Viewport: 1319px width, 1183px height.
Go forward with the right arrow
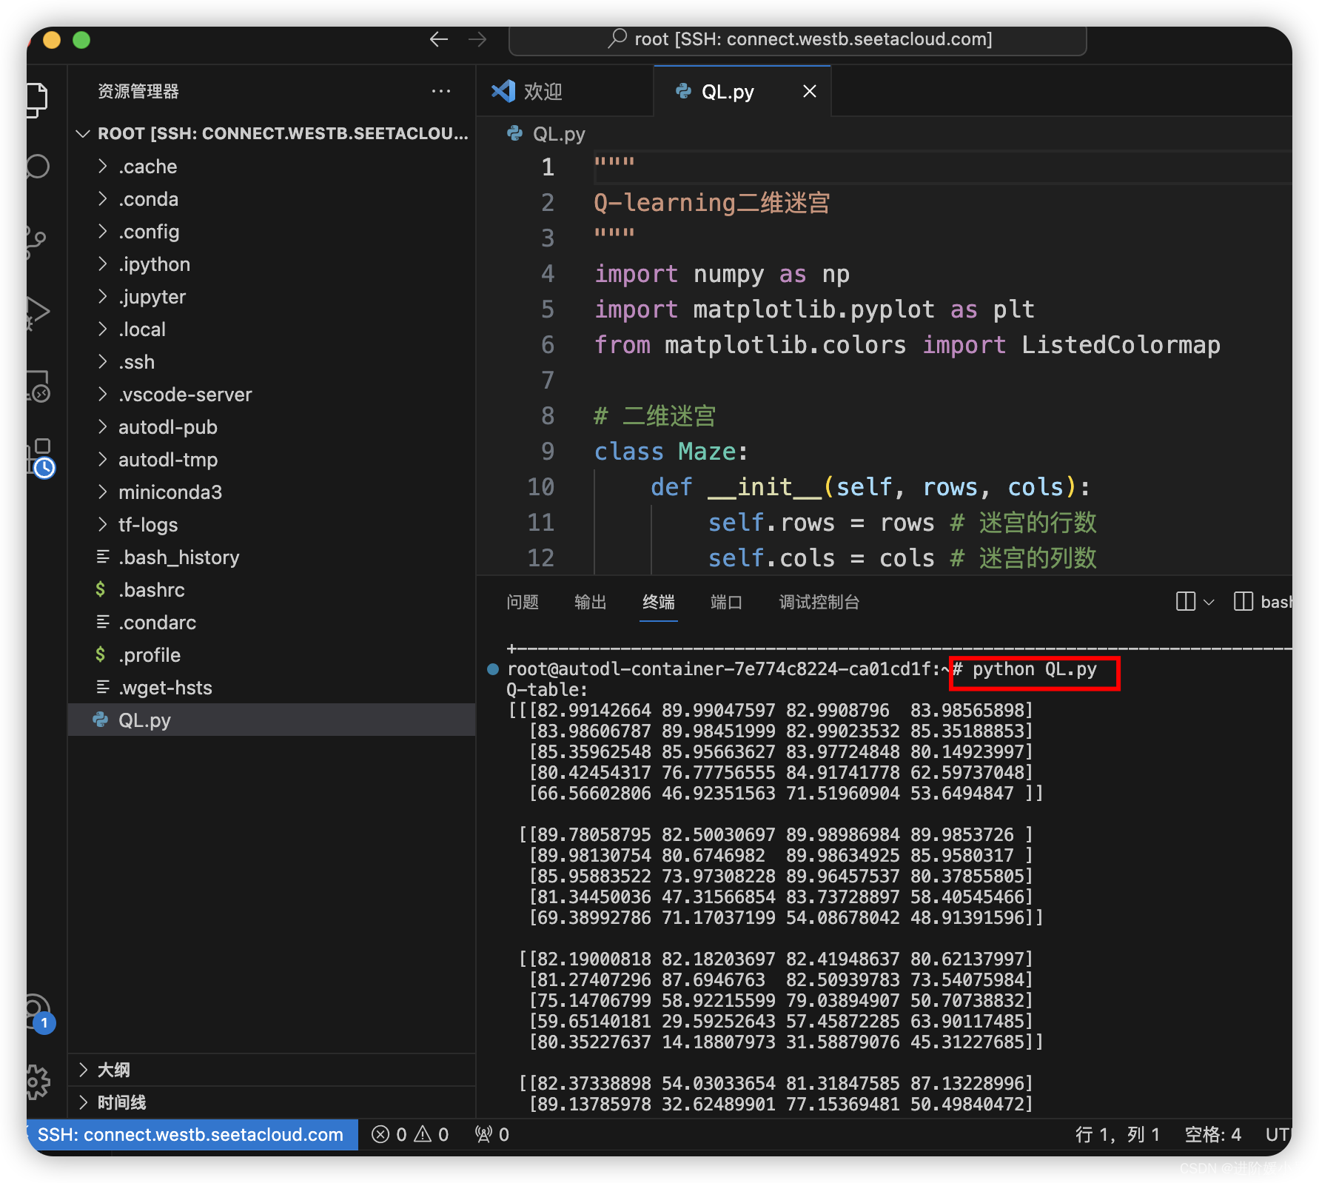tap(477, 39)
